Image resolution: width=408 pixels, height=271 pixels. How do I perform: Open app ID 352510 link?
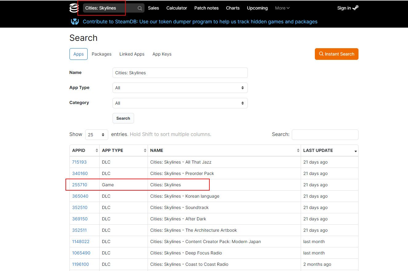[x=80, y=207]
